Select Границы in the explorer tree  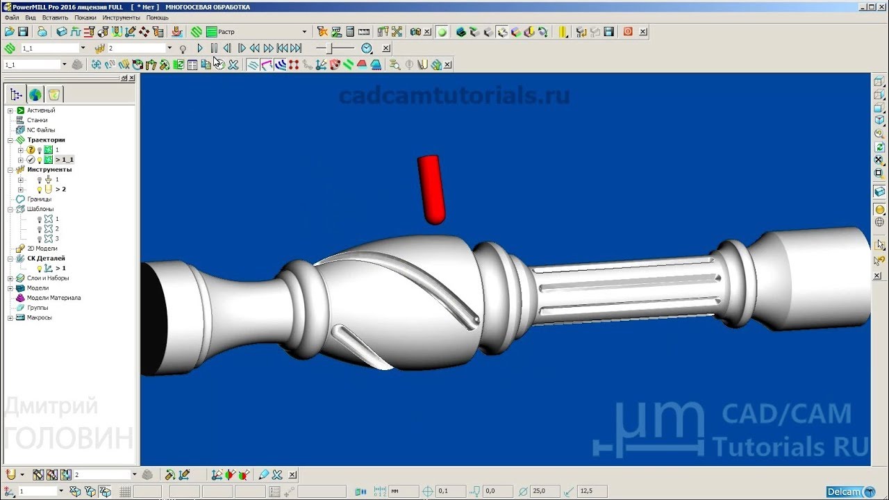point(39,199)
